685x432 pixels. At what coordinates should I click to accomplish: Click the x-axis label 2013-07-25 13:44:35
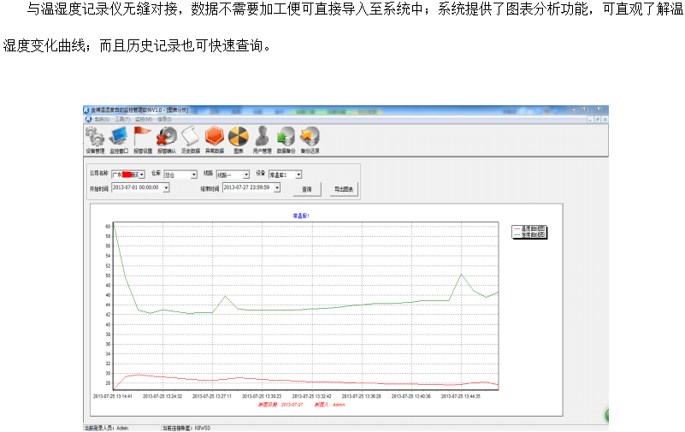click(x=461, y=396)
